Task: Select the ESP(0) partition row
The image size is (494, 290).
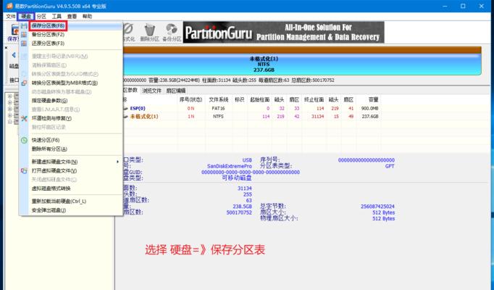Action: click(251, 109)
